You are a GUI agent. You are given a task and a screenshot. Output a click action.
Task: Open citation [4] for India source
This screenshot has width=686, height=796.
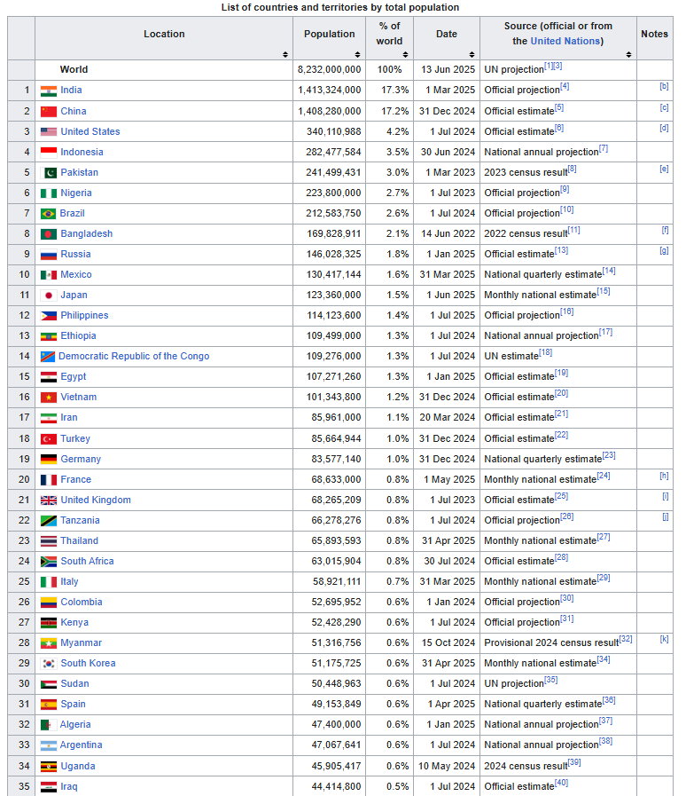(565, 86)
